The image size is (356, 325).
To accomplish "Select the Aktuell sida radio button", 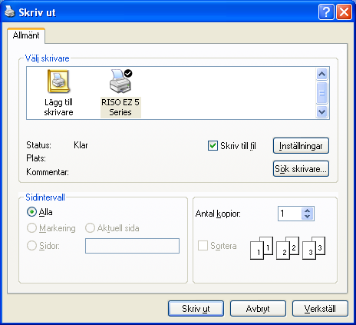I will (x=90, y=228).
